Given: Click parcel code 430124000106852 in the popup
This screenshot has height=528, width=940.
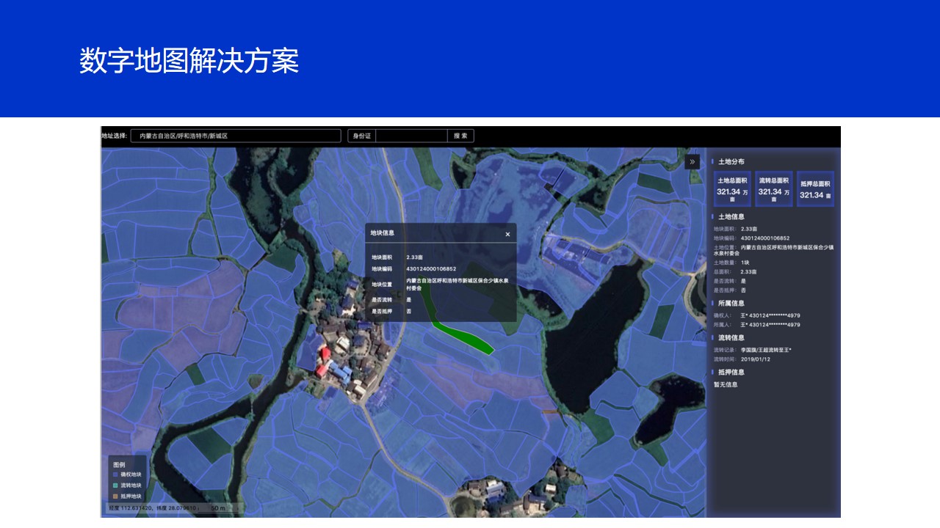Looking at the screenshot, I should click(x=431, y=269).
